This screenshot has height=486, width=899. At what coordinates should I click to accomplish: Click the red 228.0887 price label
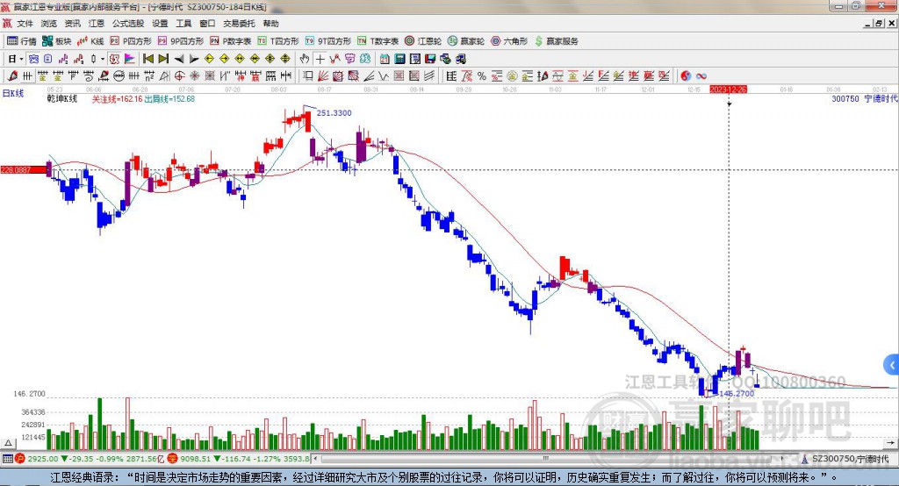coord(23,169)
